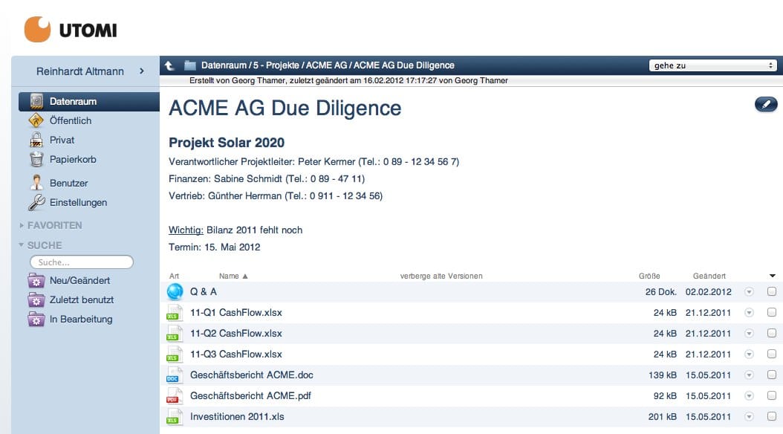Expand the FAVORITEN section
The width and height of the screenshot is (783, 434).
point(22,225)
